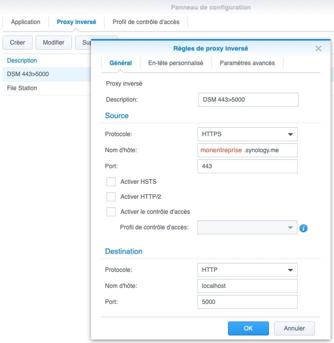The width and height of the screenshot is (334, 343).
Task: Go to the Application tab
Action: [x=25, y=22]
